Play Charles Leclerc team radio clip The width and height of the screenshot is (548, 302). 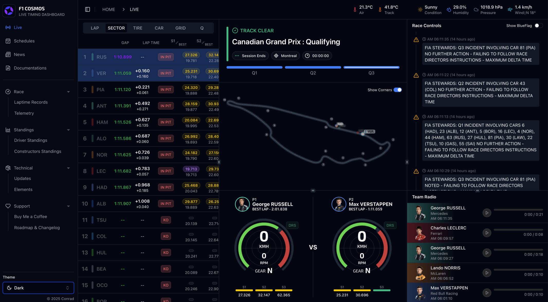tap(487, 233)
